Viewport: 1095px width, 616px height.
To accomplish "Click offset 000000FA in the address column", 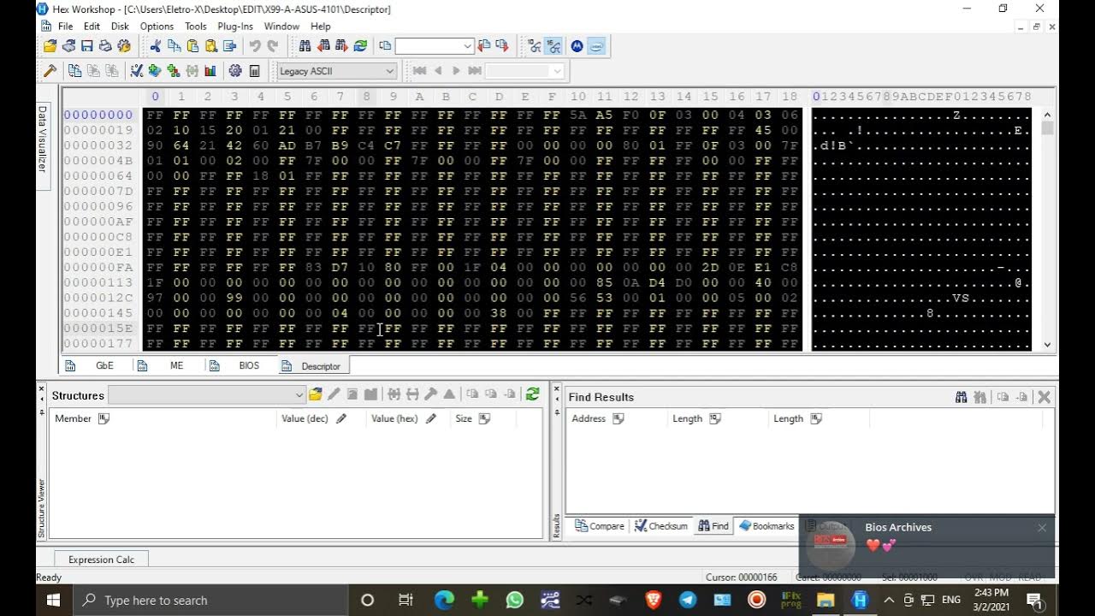I will point(98,267).
